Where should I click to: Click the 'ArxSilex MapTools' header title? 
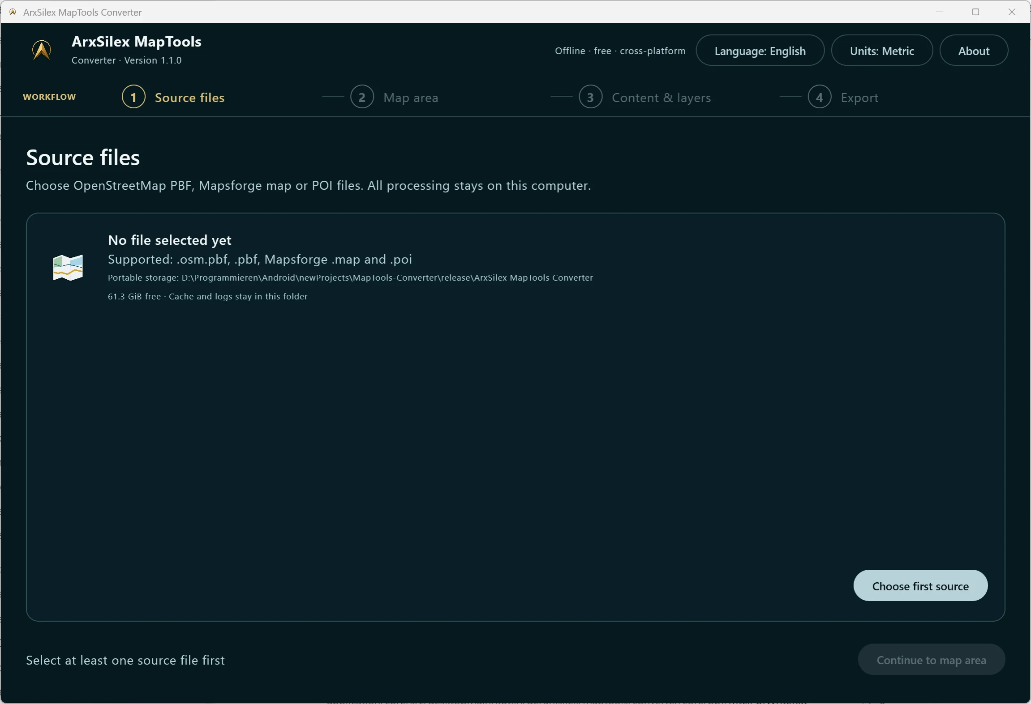click(x=137, y=42)
